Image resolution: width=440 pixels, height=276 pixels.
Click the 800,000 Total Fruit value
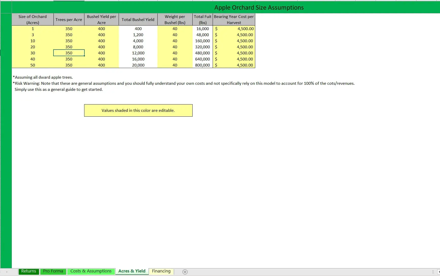202,65
